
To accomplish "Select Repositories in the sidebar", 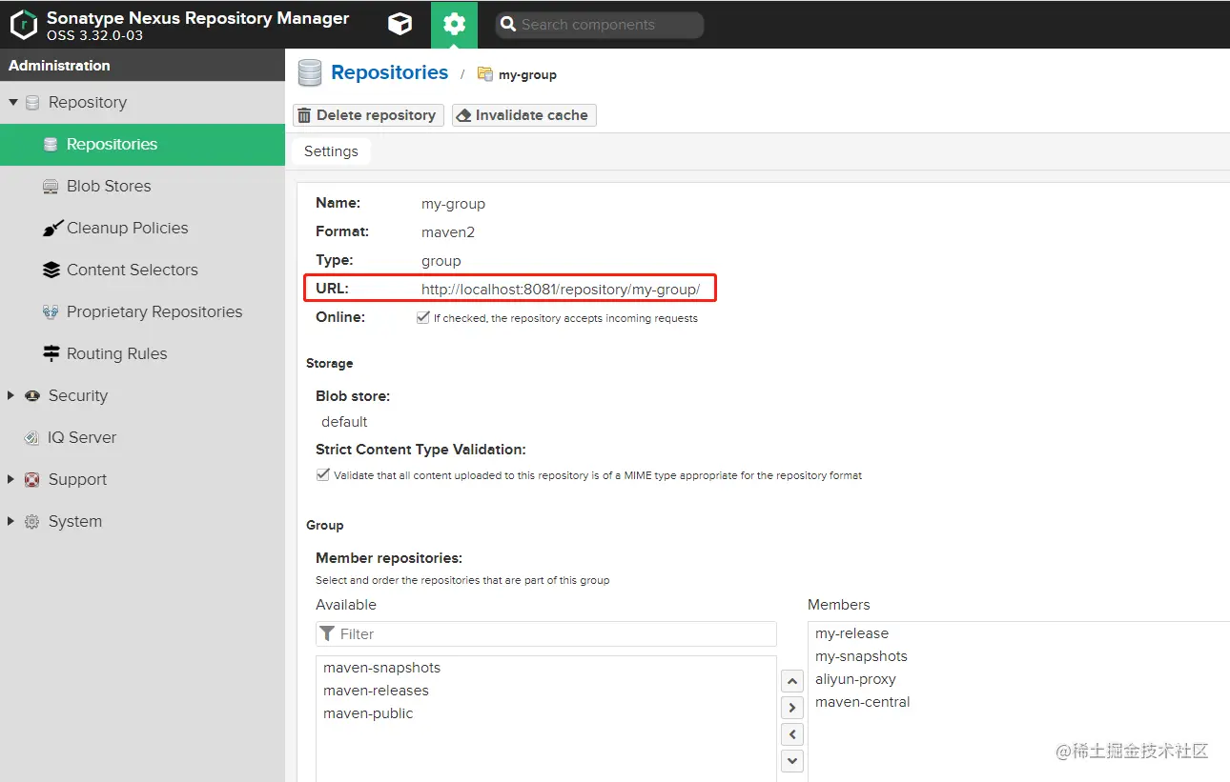I will (142, 145).
